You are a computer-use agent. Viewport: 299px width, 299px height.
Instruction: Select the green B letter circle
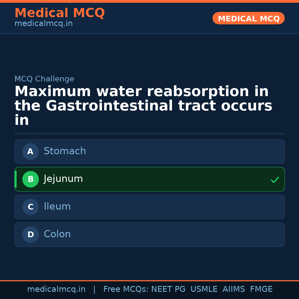(30, 179)
